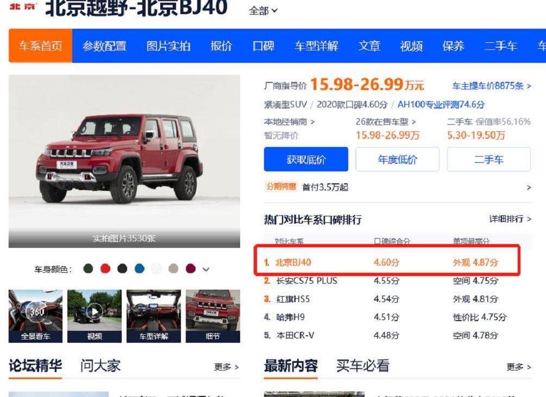Select the blue body color
Screen dimensions: 546x397
[x=139, y=268]
